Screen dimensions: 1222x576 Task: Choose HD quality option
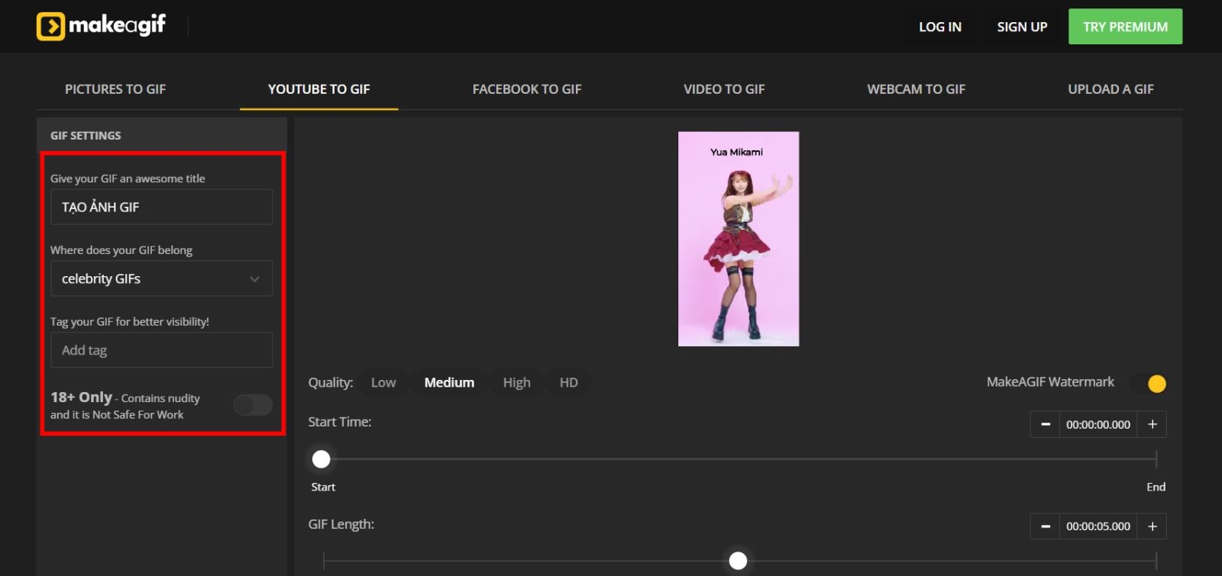point(568,383)
